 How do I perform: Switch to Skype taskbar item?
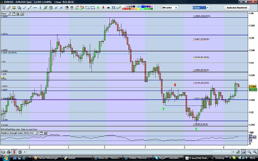tap(168, 158)
